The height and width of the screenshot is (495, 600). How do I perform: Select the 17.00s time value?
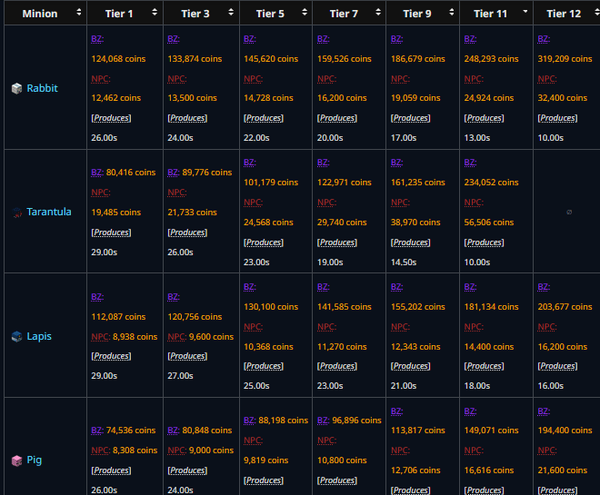404,138
